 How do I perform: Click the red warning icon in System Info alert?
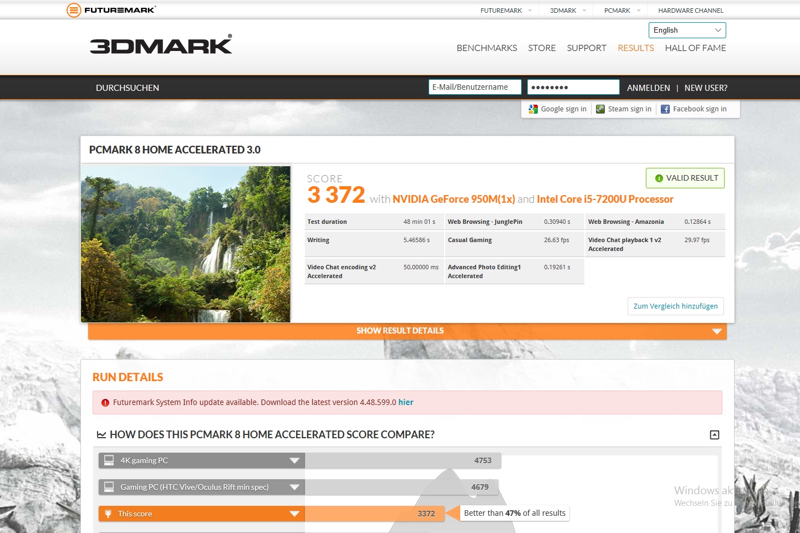point(105,403)
